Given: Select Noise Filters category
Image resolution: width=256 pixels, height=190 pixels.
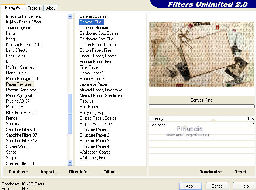Looking at the screenshot, I should click(16, 73).
